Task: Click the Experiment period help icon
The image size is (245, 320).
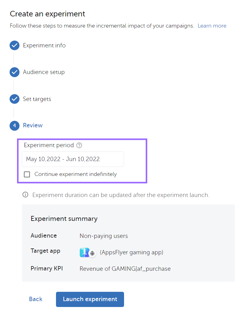Action: pyautogui.click(x=79, y=145)
